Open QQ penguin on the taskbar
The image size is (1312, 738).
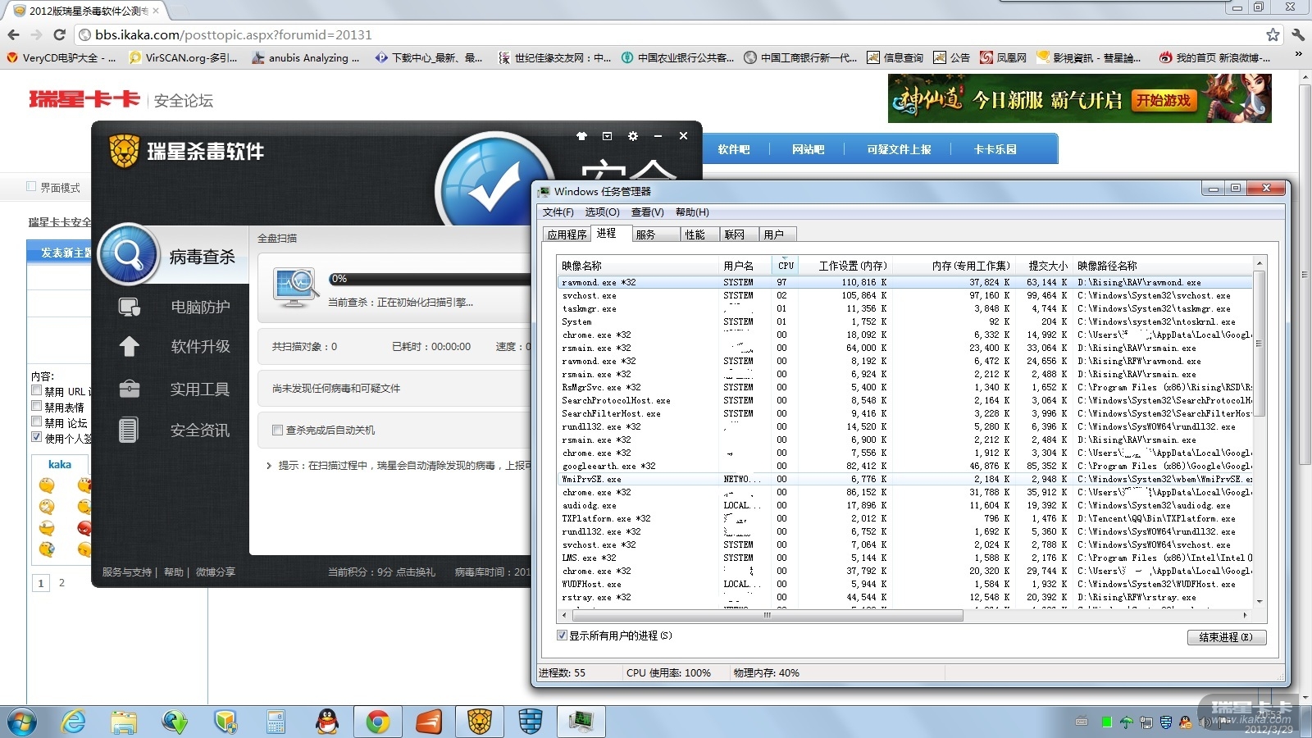[x=327, y=722]
